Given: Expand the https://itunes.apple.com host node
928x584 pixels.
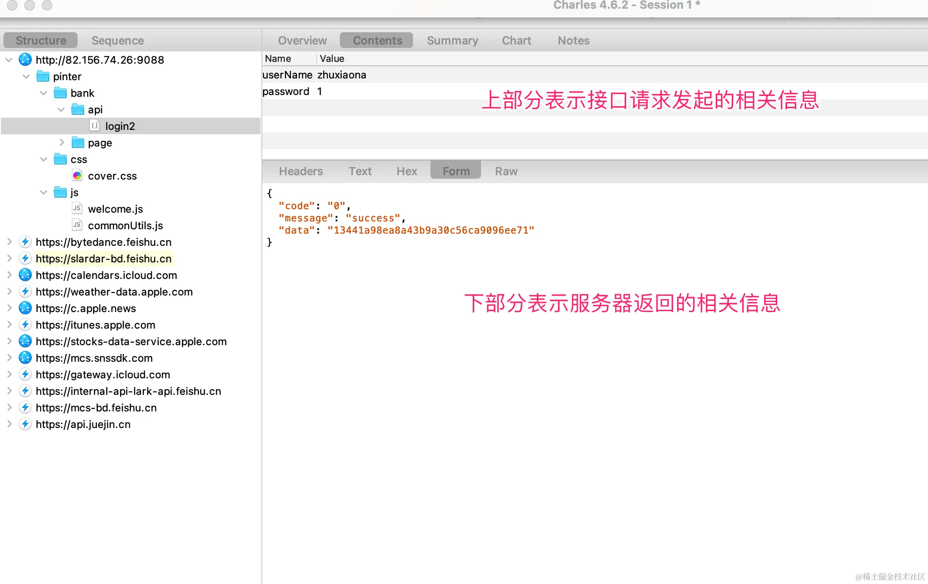Looking at the screenshot, I should coord(9,325).
